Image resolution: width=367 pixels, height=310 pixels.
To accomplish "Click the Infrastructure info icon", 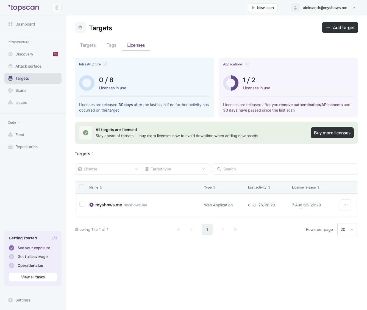I will coord(105,64).
